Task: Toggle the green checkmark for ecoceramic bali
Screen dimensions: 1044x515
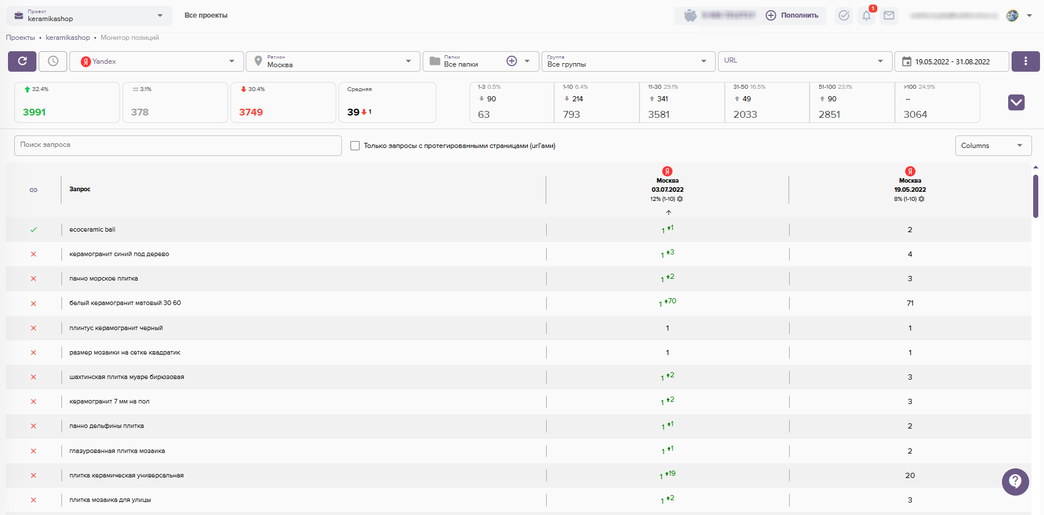Action: coord(34,230)
